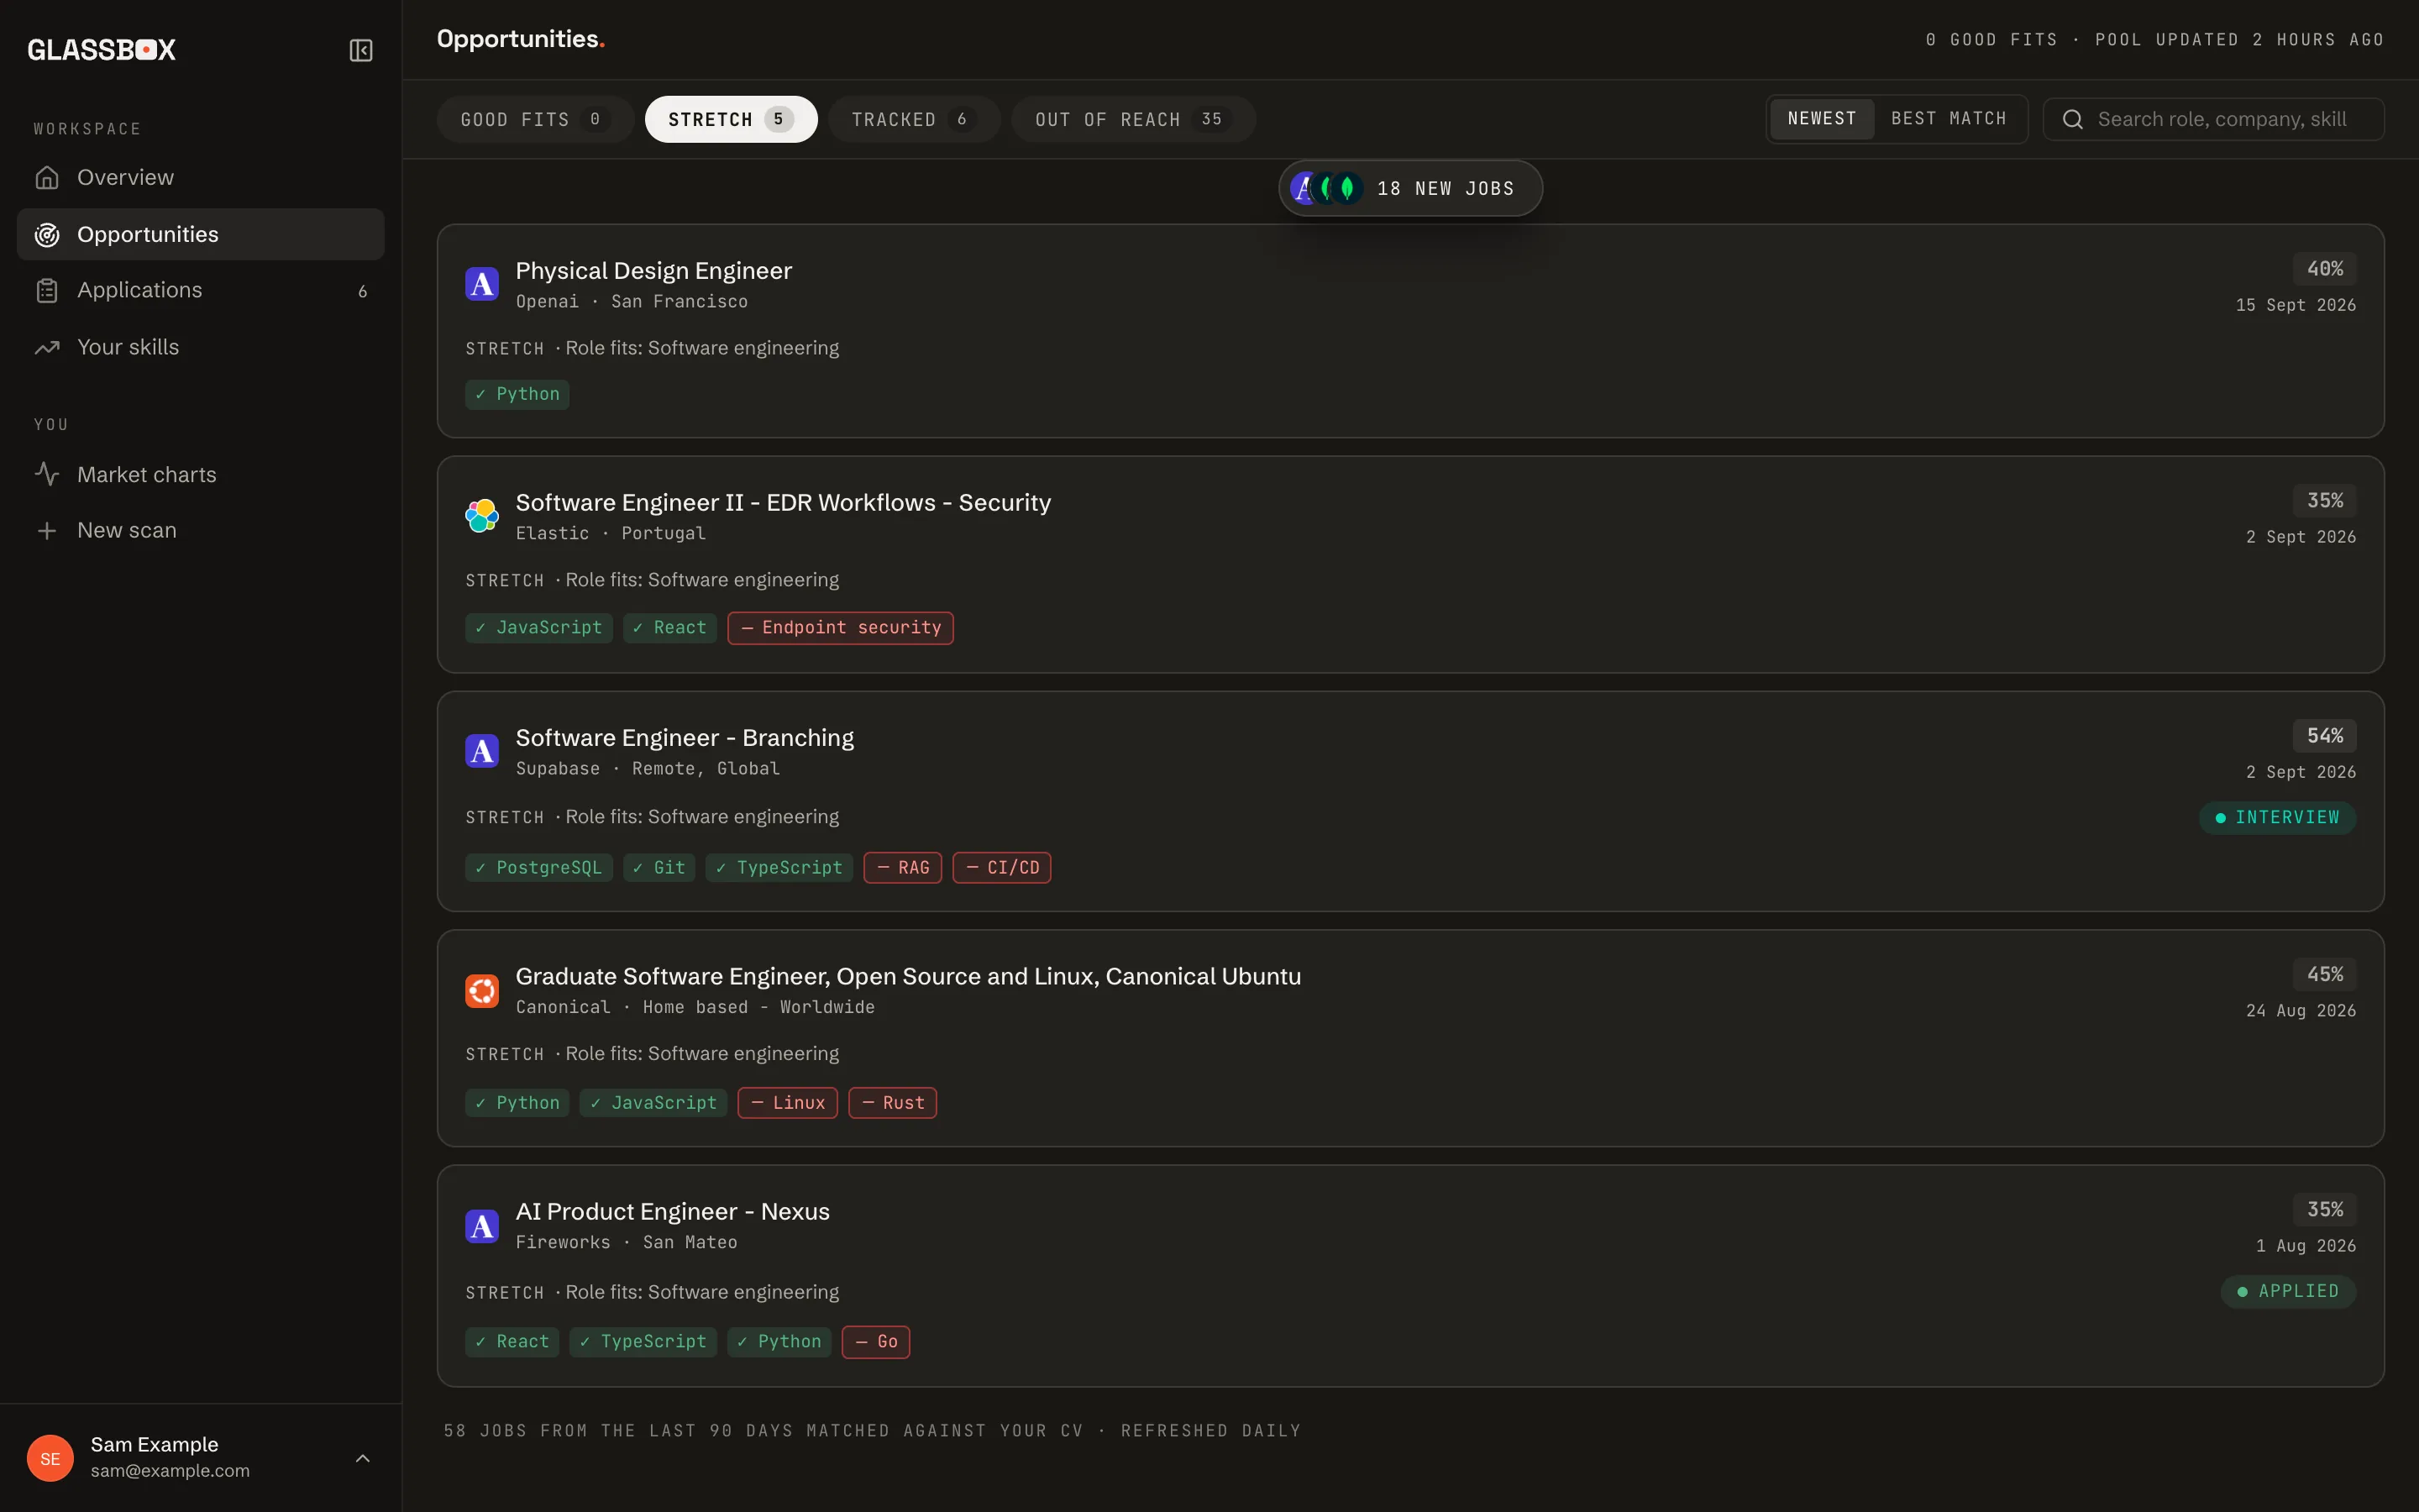Sort jobs by Best Match
Screen dimensions: 2419x1512
pyautogui.click(x=1948, y=119)
